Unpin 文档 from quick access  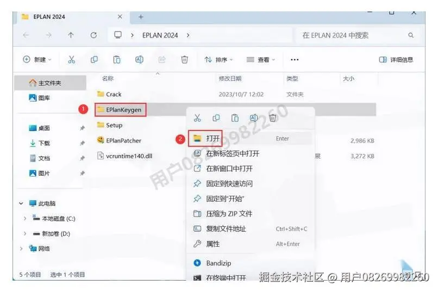(x=82, y=158)
